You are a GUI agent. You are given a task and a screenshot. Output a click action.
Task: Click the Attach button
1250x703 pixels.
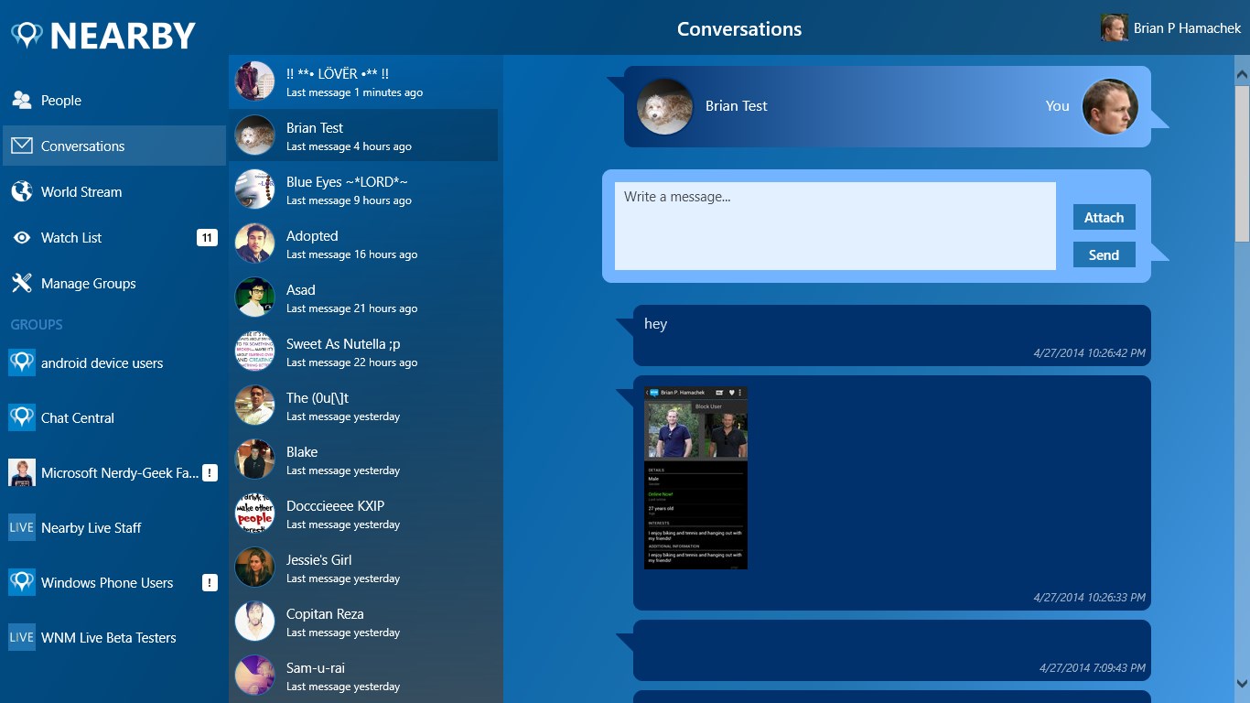[1104, 218]
